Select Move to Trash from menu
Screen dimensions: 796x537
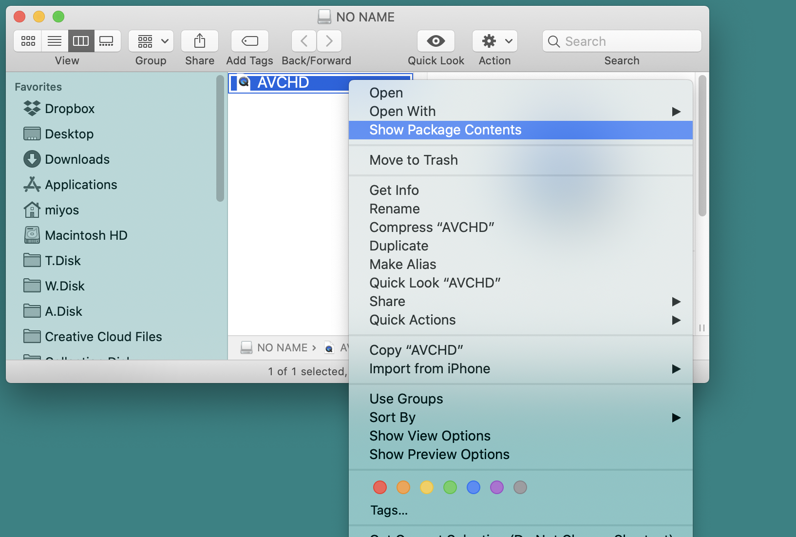(414, 160)
